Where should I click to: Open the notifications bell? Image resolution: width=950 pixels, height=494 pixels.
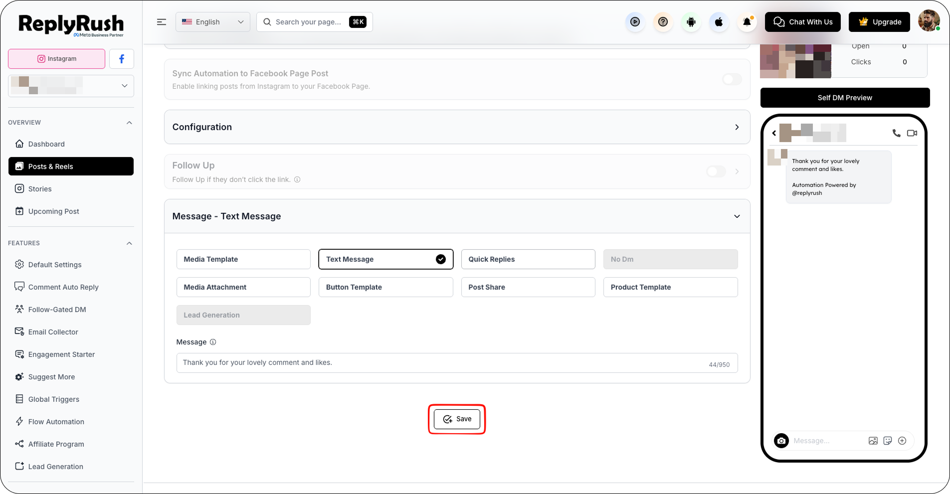click(x=747, y=22)
